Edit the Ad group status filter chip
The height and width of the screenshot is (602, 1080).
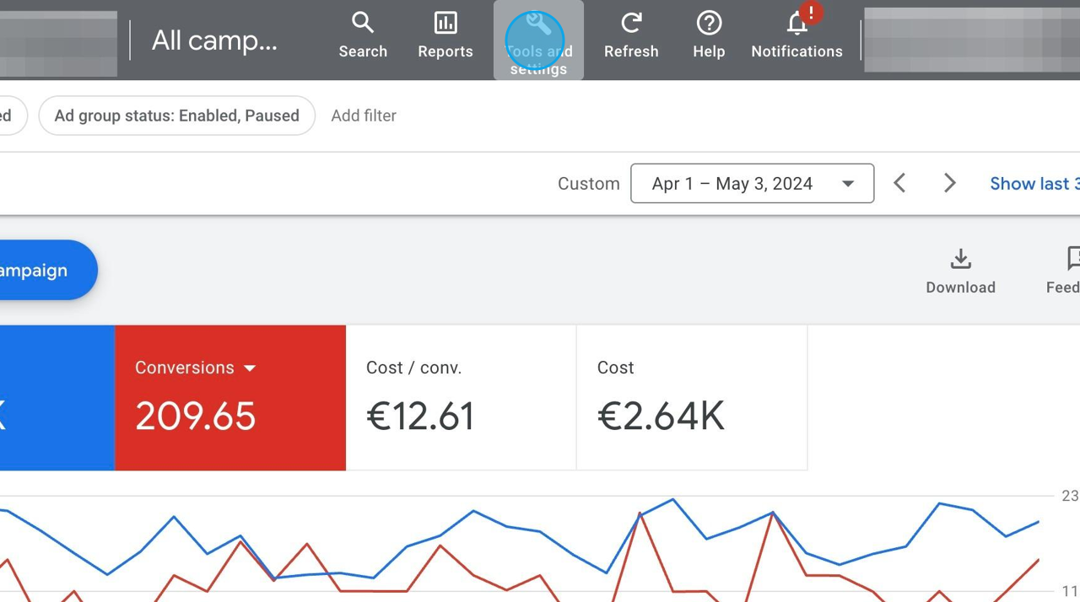pos(176,116)
